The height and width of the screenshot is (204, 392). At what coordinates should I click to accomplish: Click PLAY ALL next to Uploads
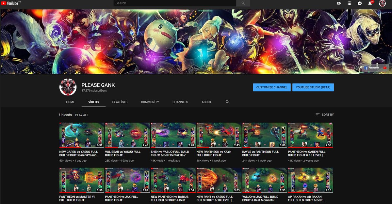point(82,115)
